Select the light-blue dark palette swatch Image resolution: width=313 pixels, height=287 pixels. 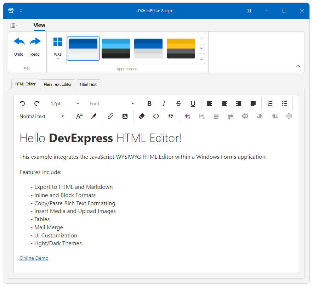point(116,49)
